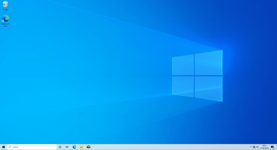Open File Explorer from the taskbar
The height and width of the screenshot is (150, 277).
click(x=81, y=147)
